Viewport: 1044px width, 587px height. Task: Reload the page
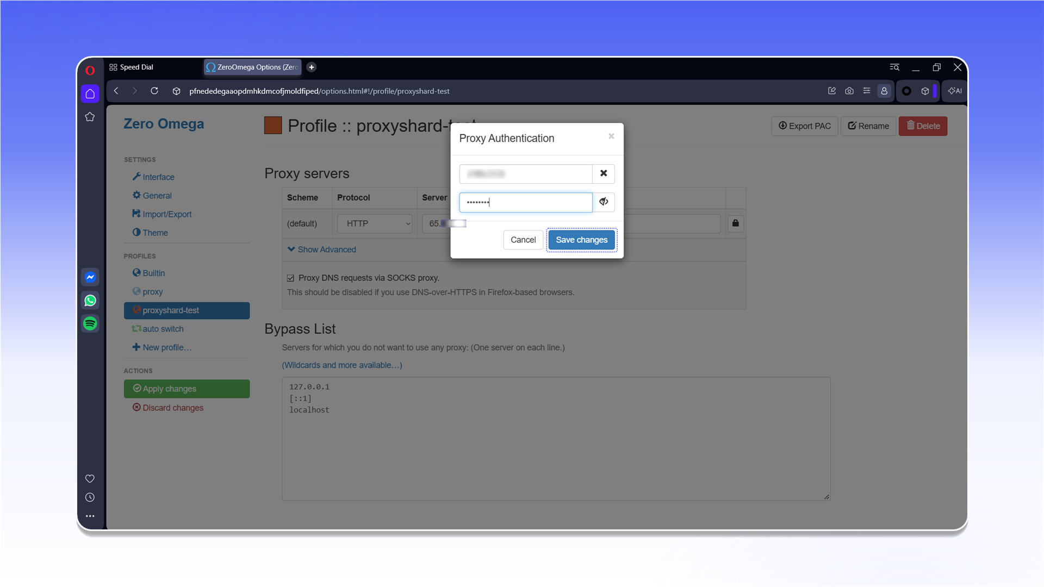pos(154,91)
